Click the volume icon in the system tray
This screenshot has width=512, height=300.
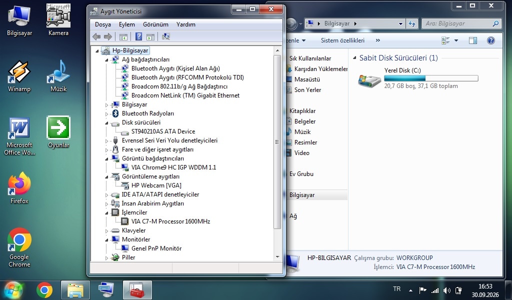tap(447, 290)
